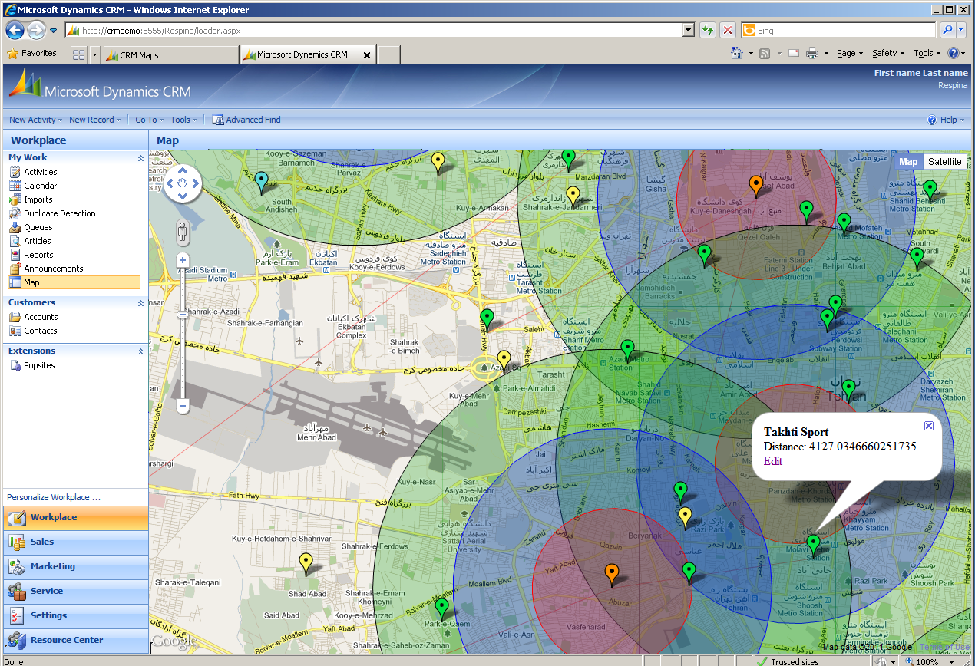Open the address bar dropdown arrow
This screenshot has height=666, width=975.
(689, 31)
